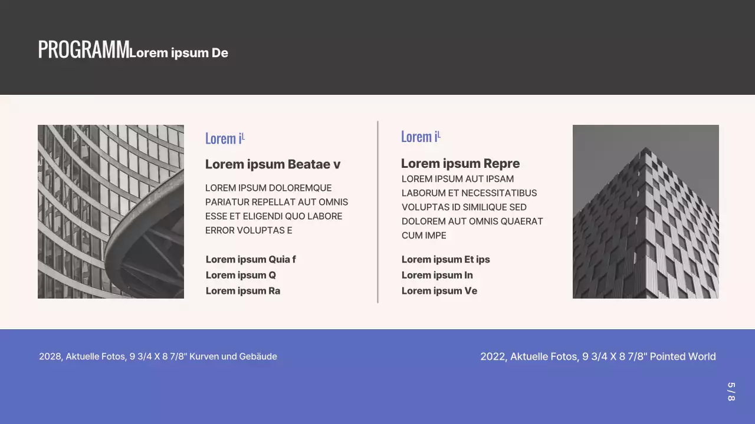Select the 'Pointed World' photo caption
The height and width of the screenshot is (424, 755).
[x=598, y=356]
